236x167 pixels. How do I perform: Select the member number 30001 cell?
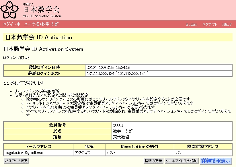click(118, 125)
